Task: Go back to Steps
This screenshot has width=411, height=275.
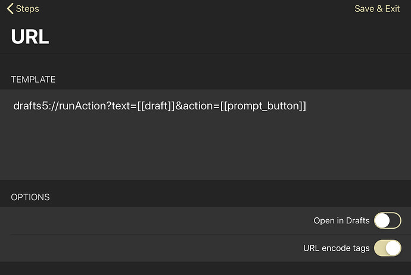Action: (x=23, y=9)
